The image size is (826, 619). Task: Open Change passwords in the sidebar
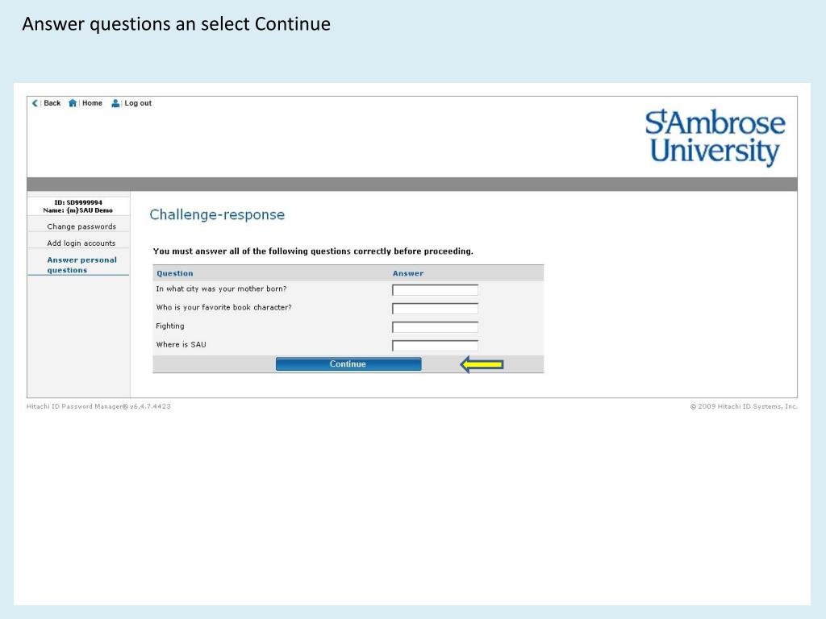tap(81, 226)
